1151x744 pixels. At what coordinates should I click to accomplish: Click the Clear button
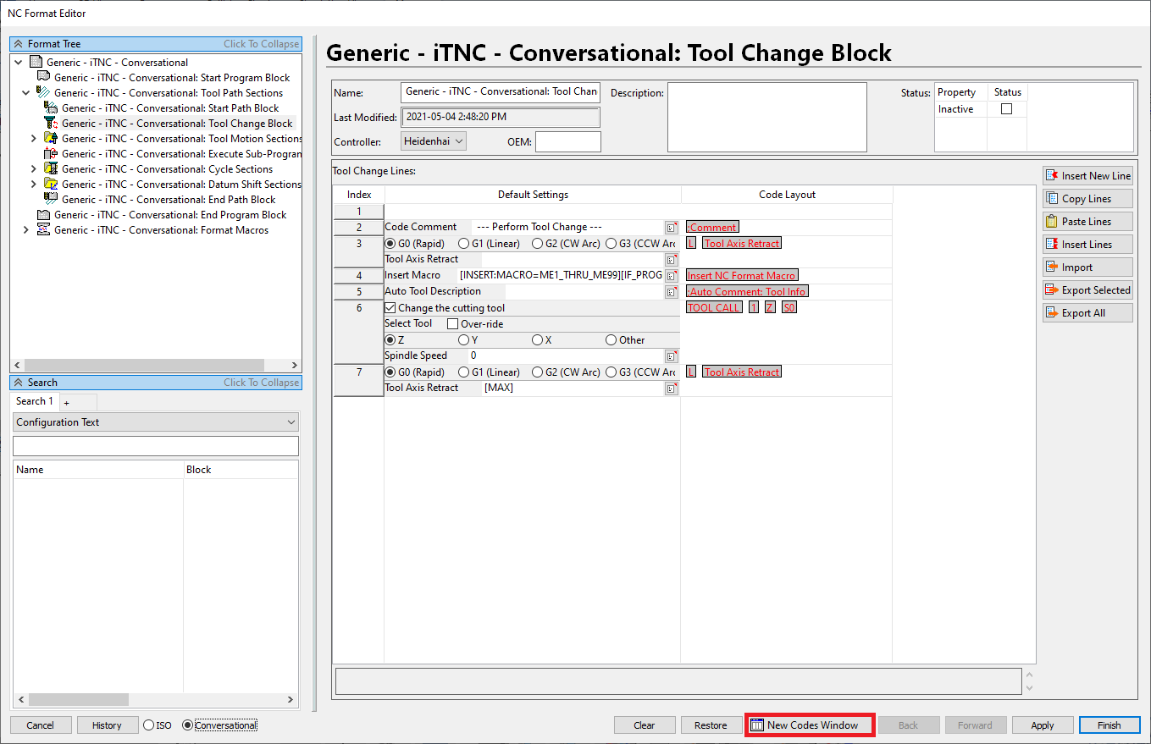[x=645, y=725]
